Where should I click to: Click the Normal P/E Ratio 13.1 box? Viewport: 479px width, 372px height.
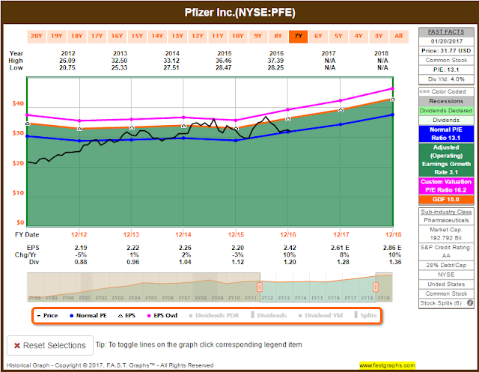pos(446,134)
